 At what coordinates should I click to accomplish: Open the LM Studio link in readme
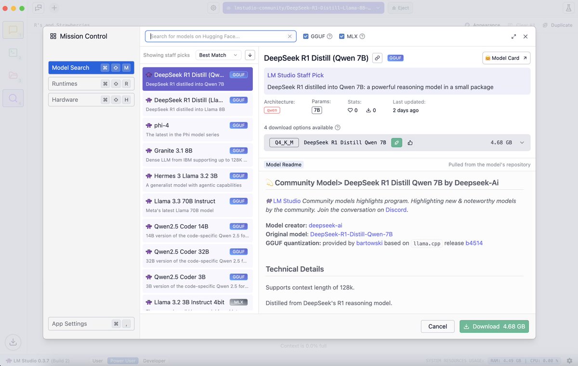point(287,201)
